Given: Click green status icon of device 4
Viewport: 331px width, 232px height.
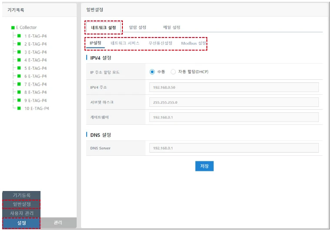Looking at the screenshot, I should [19, 60].
